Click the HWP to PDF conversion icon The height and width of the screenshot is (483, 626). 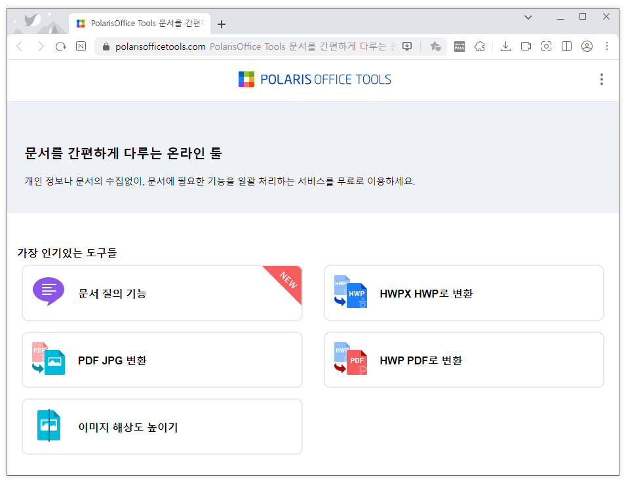(x=351, y=358)
